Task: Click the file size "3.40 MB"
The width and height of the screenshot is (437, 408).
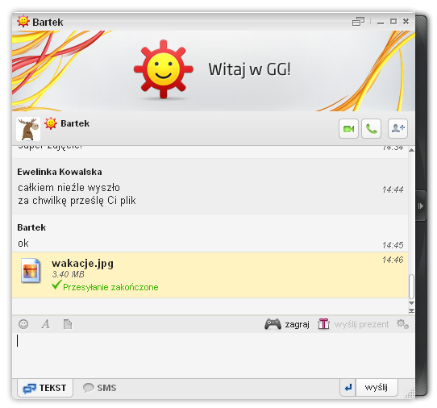Action: click(68, 274)
